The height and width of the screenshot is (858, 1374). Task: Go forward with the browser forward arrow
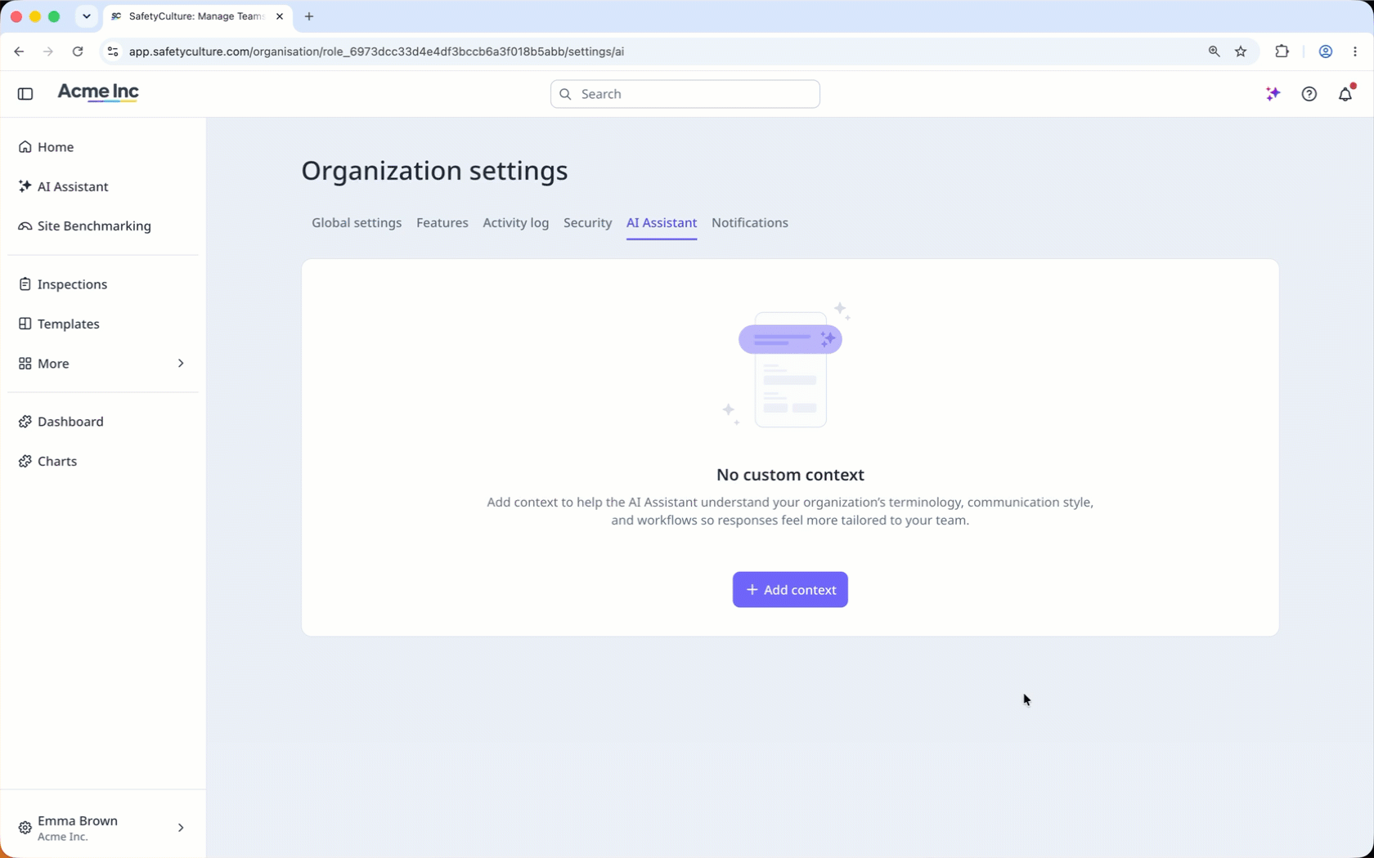tap(48, 51)
